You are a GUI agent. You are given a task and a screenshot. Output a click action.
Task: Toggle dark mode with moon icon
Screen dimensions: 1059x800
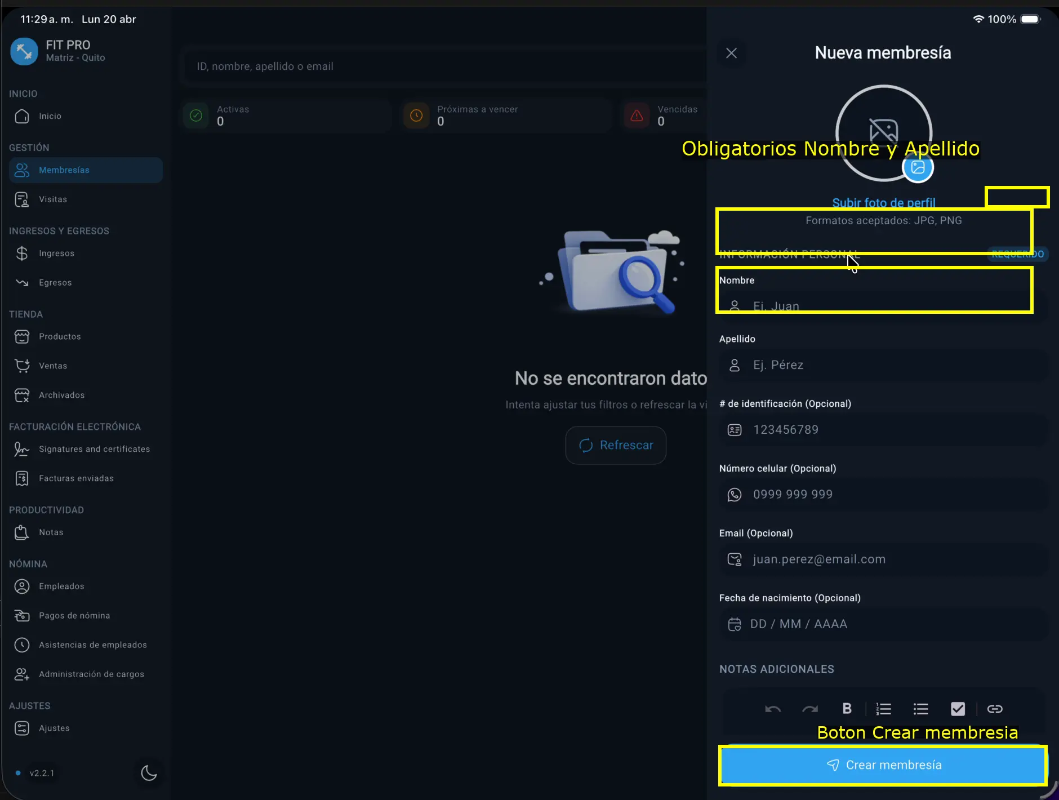click(149, 773)
